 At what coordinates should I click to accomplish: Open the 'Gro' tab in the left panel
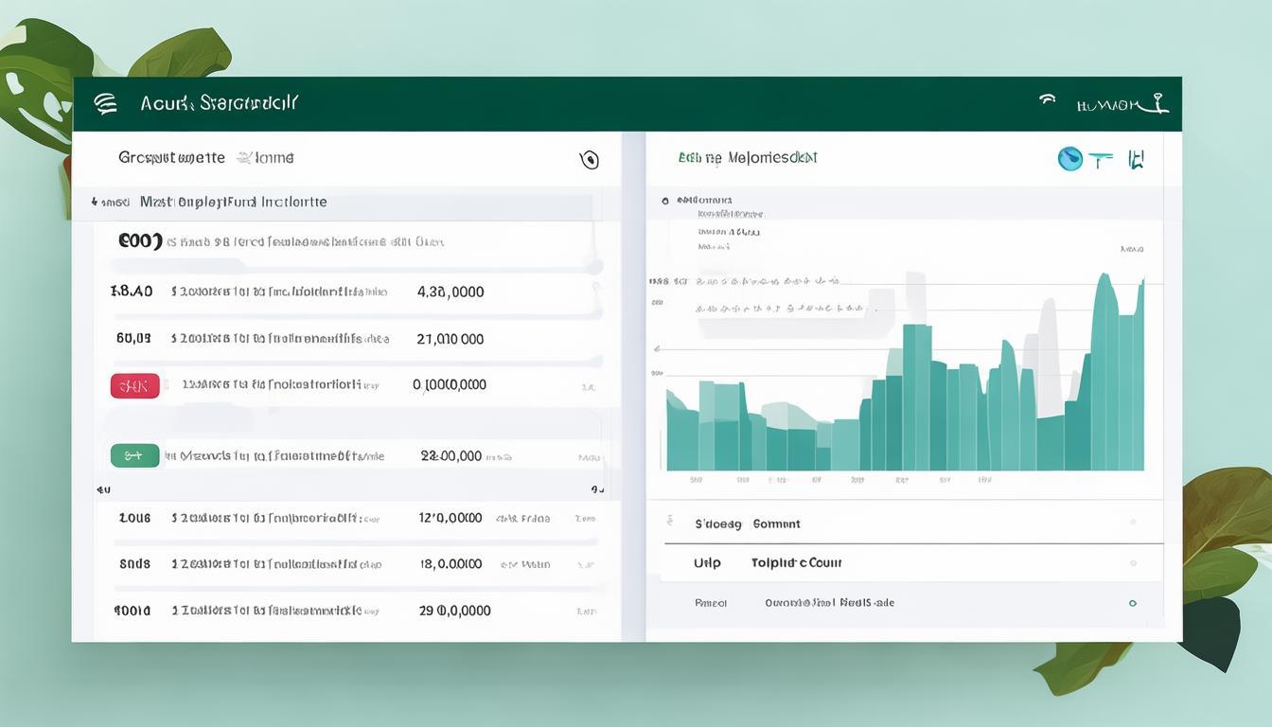click(171, 157)
